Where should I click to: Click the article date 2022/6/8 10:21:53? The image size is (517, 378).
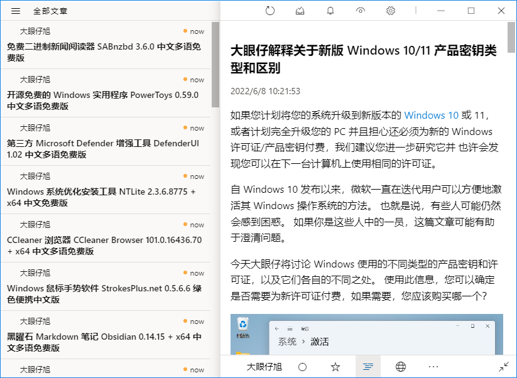tap(266, 91)
